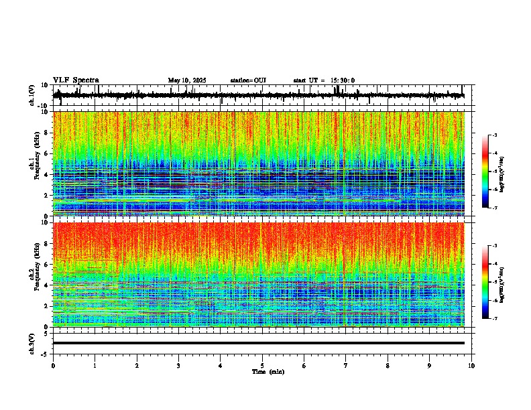Click the 2 minute tick label on time axis

click(x=137, y=366)
